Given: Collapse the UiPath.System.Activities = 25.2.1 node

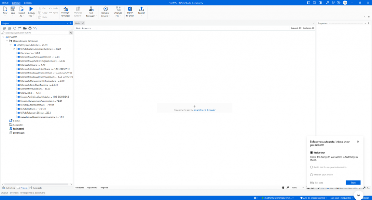Looking at the screenshot, I should click(x=11, y=45).
